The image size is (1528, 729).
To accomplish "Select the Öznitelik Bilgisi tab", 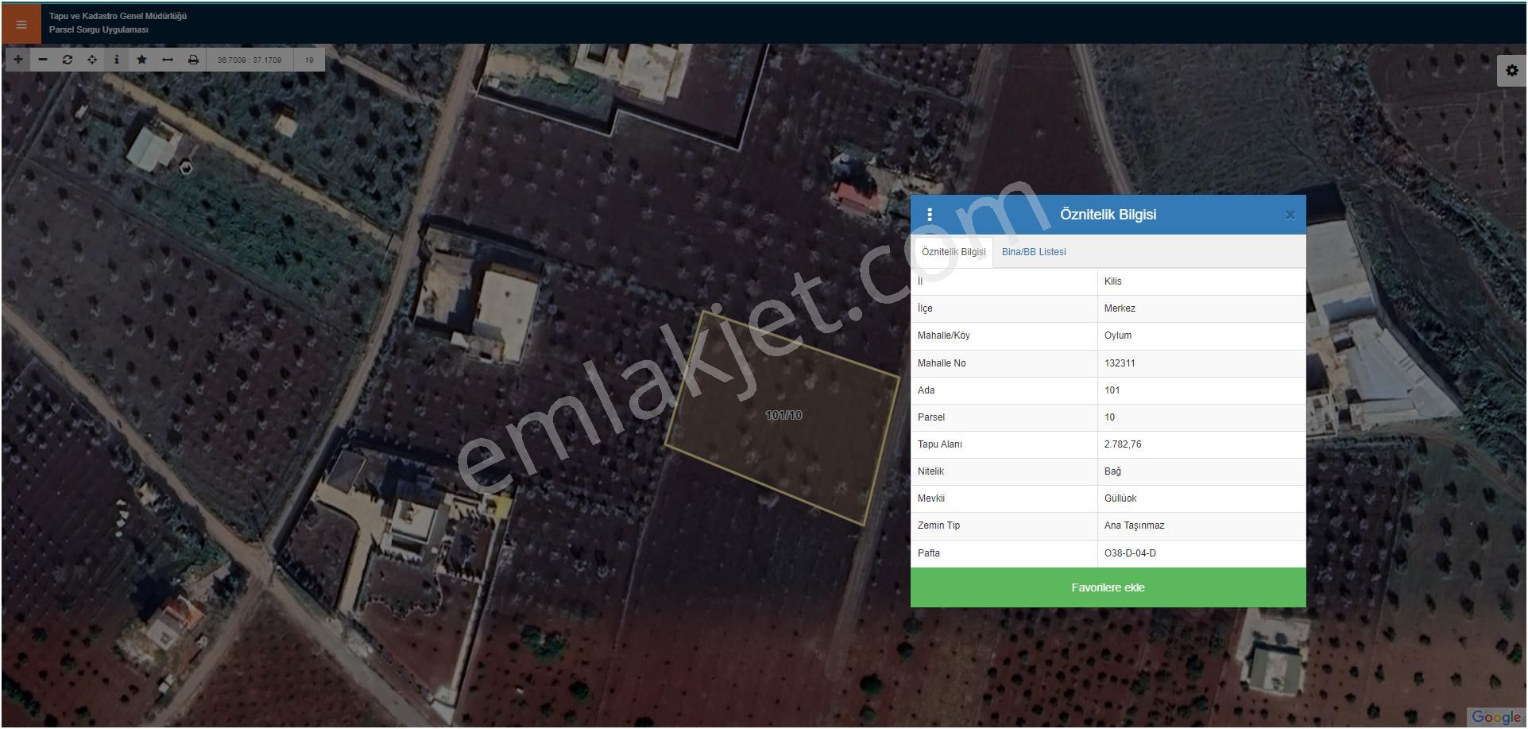I will pyautogui.click(x=954, y=252).
